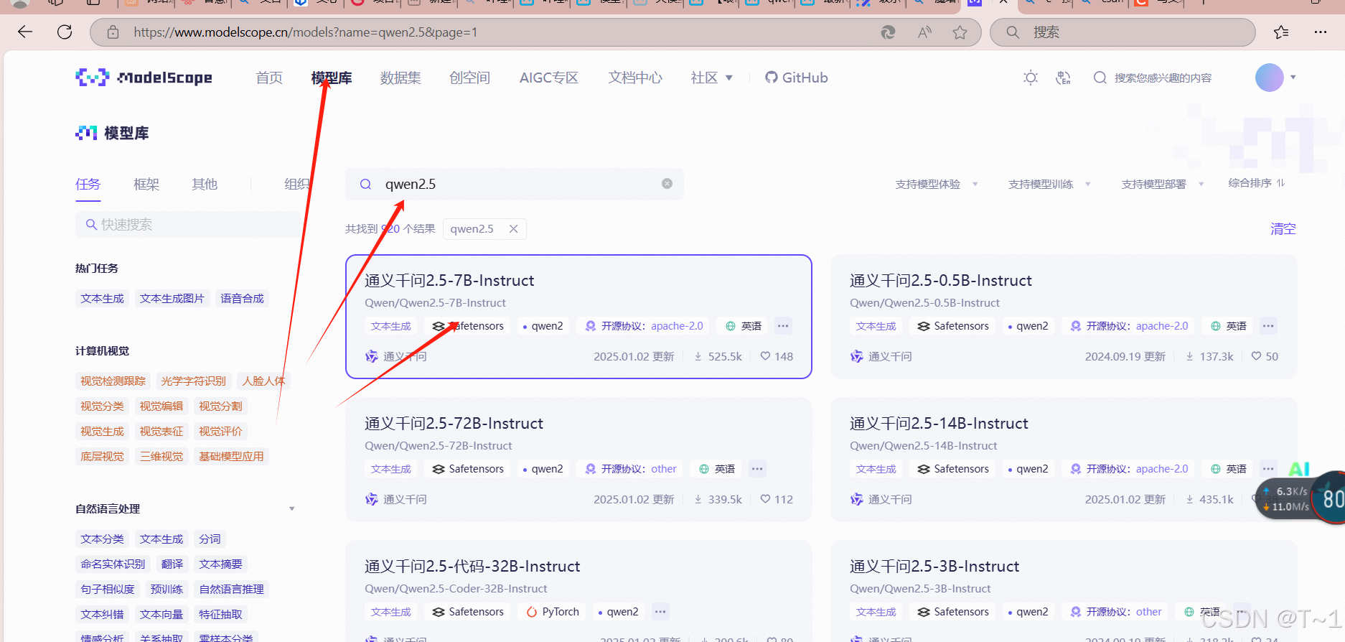The height and width of the screenshot is (642, 1345).
Task: Open more tags for Qwen2.5-0.5B-Instruct card
Action: (x=1268, y=326)
